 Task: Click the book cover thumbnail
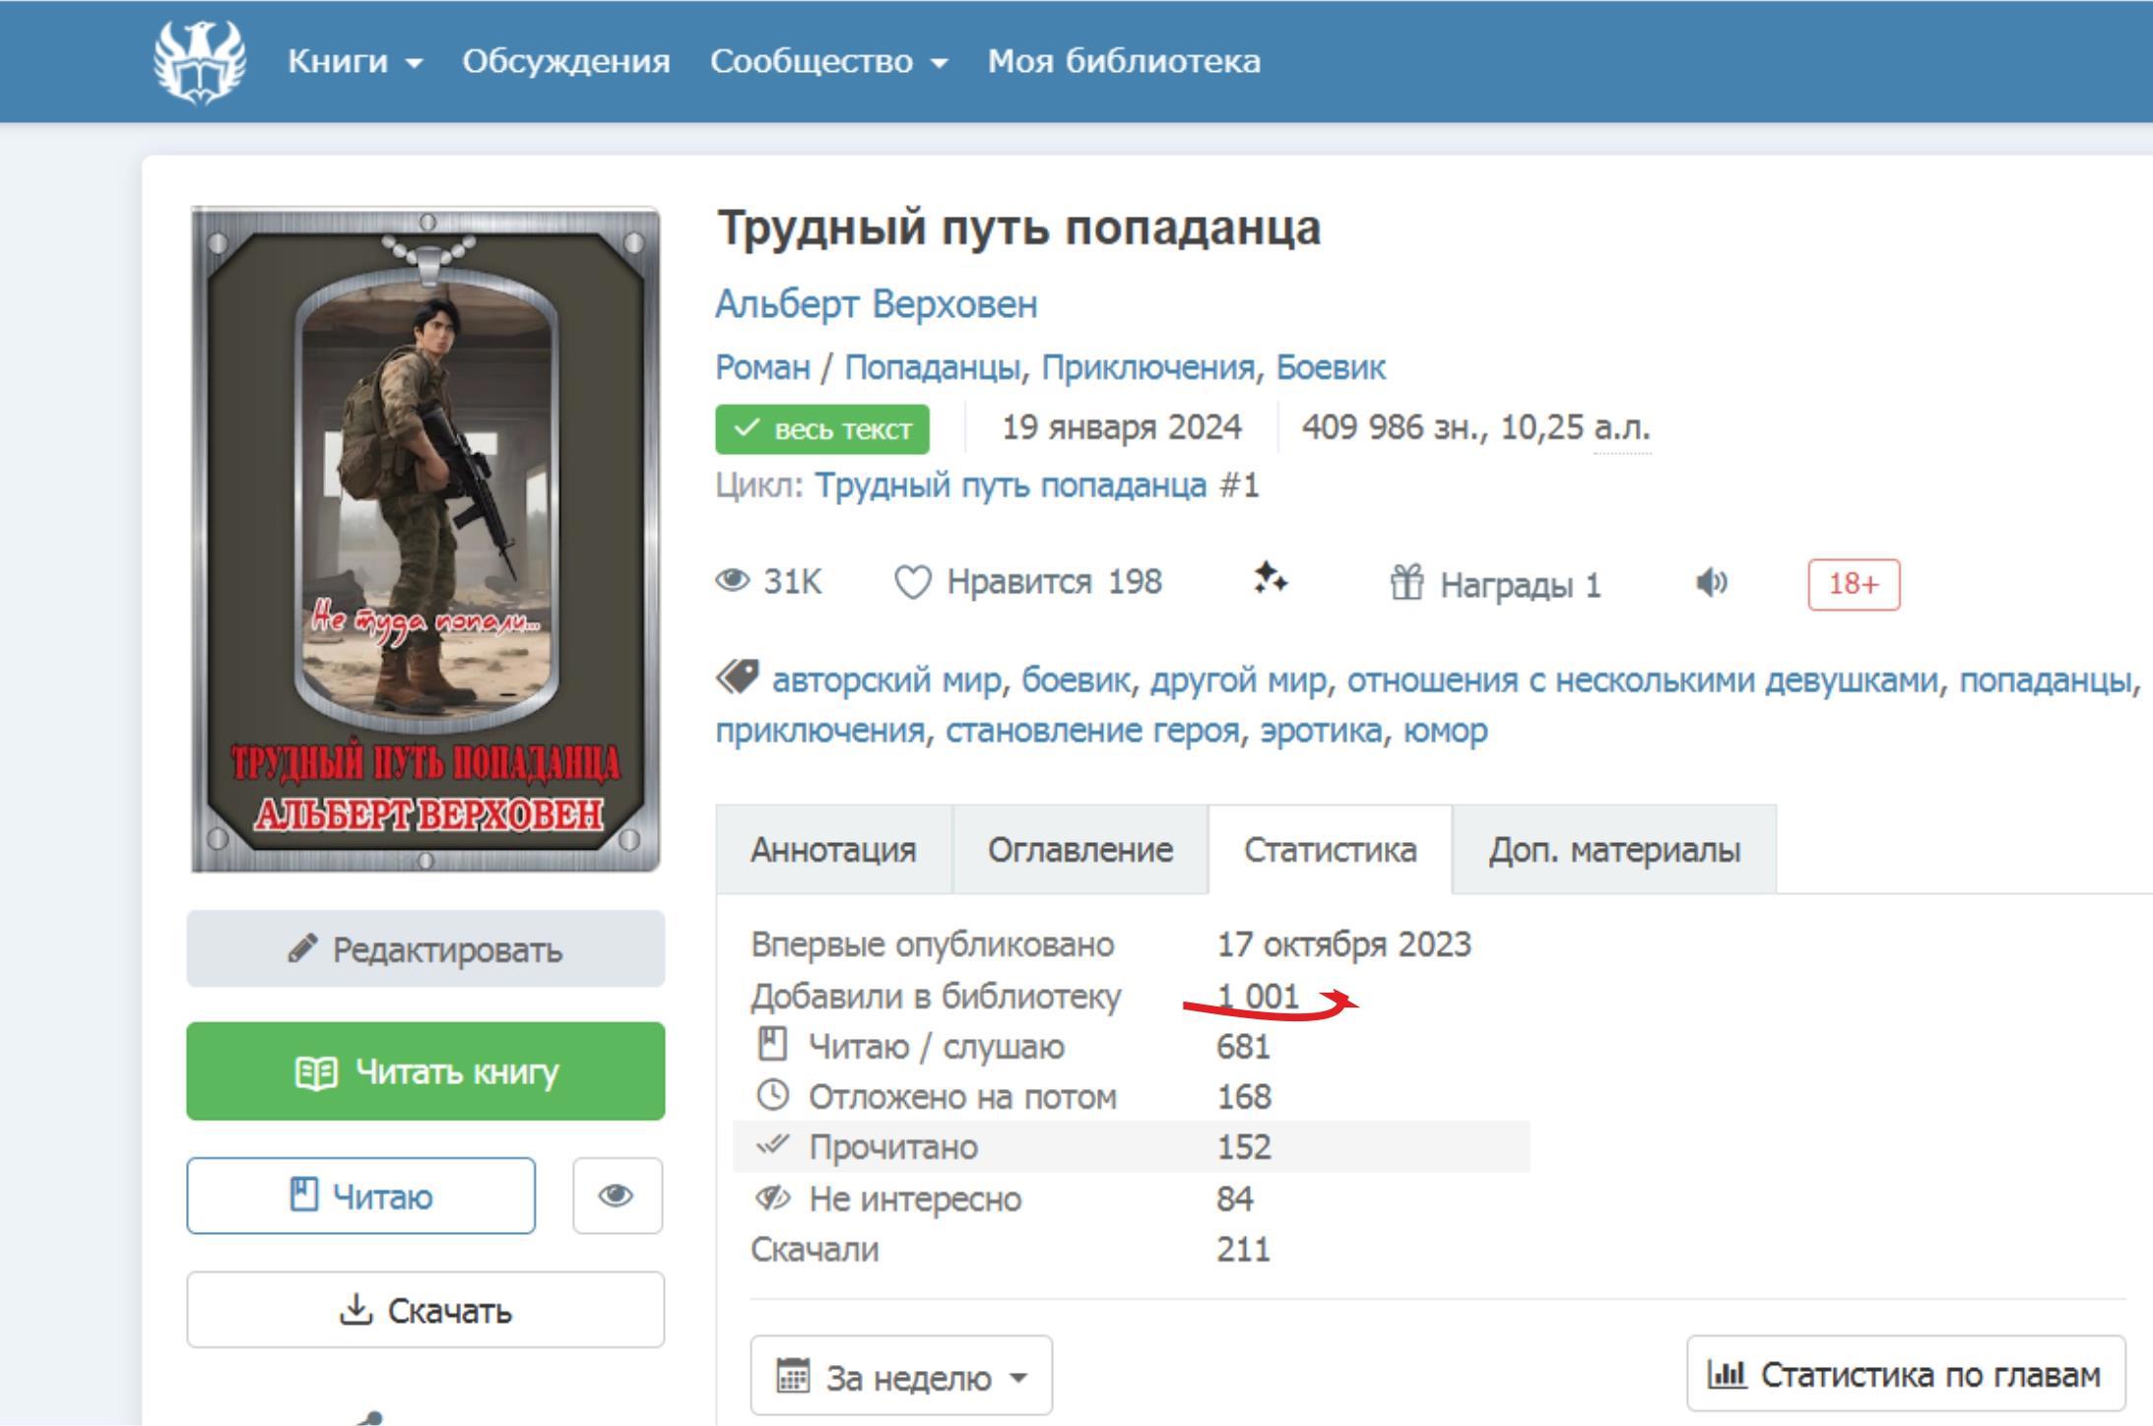click(425, 539)
